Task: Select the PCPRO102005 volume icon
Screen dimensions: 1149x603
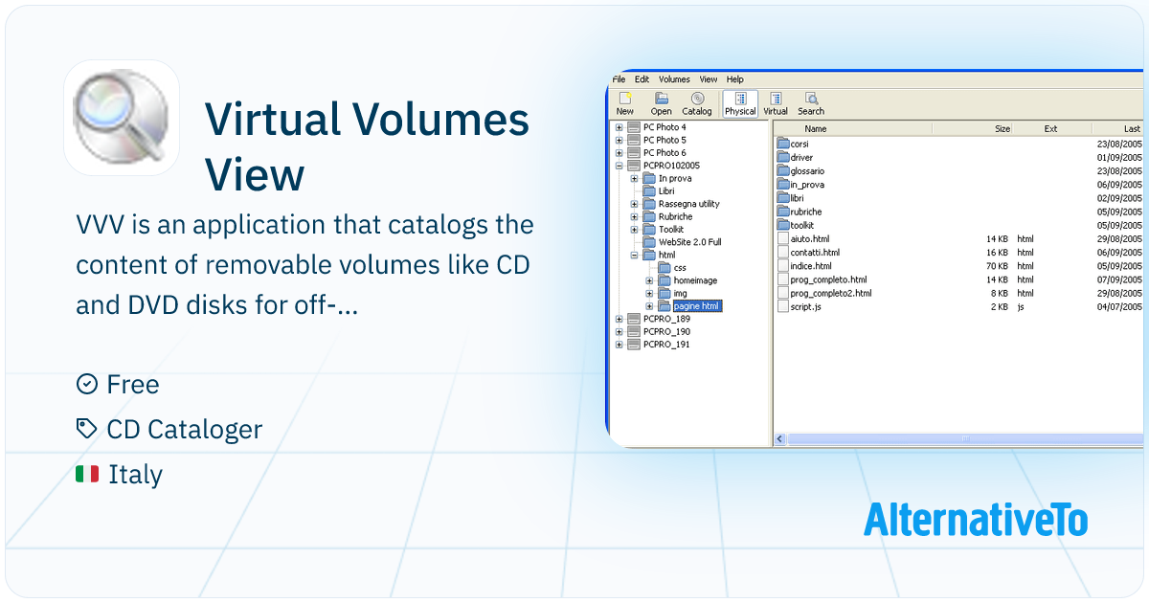Action: coord(633,166)
